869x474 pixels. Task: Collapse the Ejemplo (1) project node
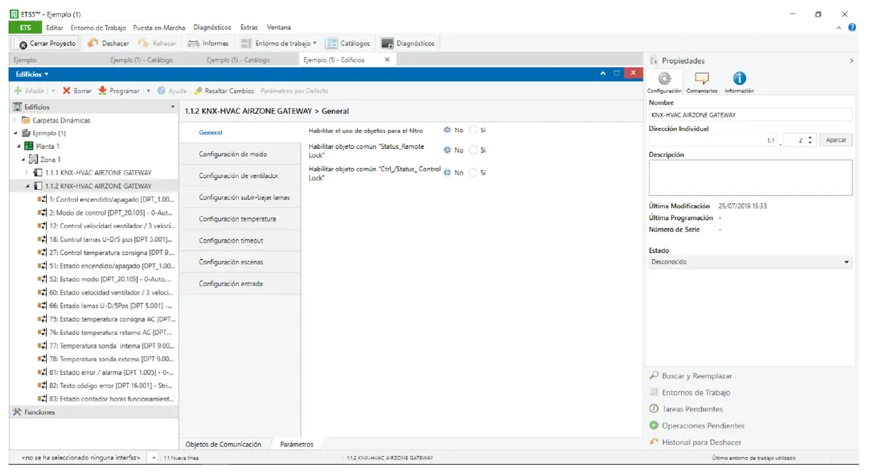15,133
